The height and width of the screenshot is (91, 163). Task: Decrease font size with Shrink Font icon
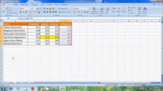click(40, 9)
